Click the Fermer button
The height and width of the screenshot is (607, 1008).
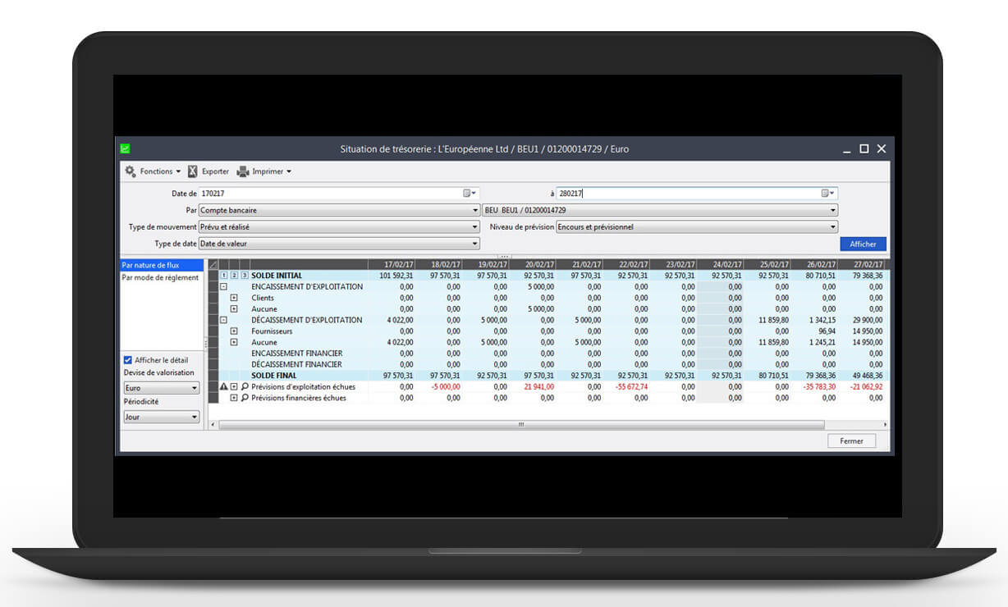point(851,441)
